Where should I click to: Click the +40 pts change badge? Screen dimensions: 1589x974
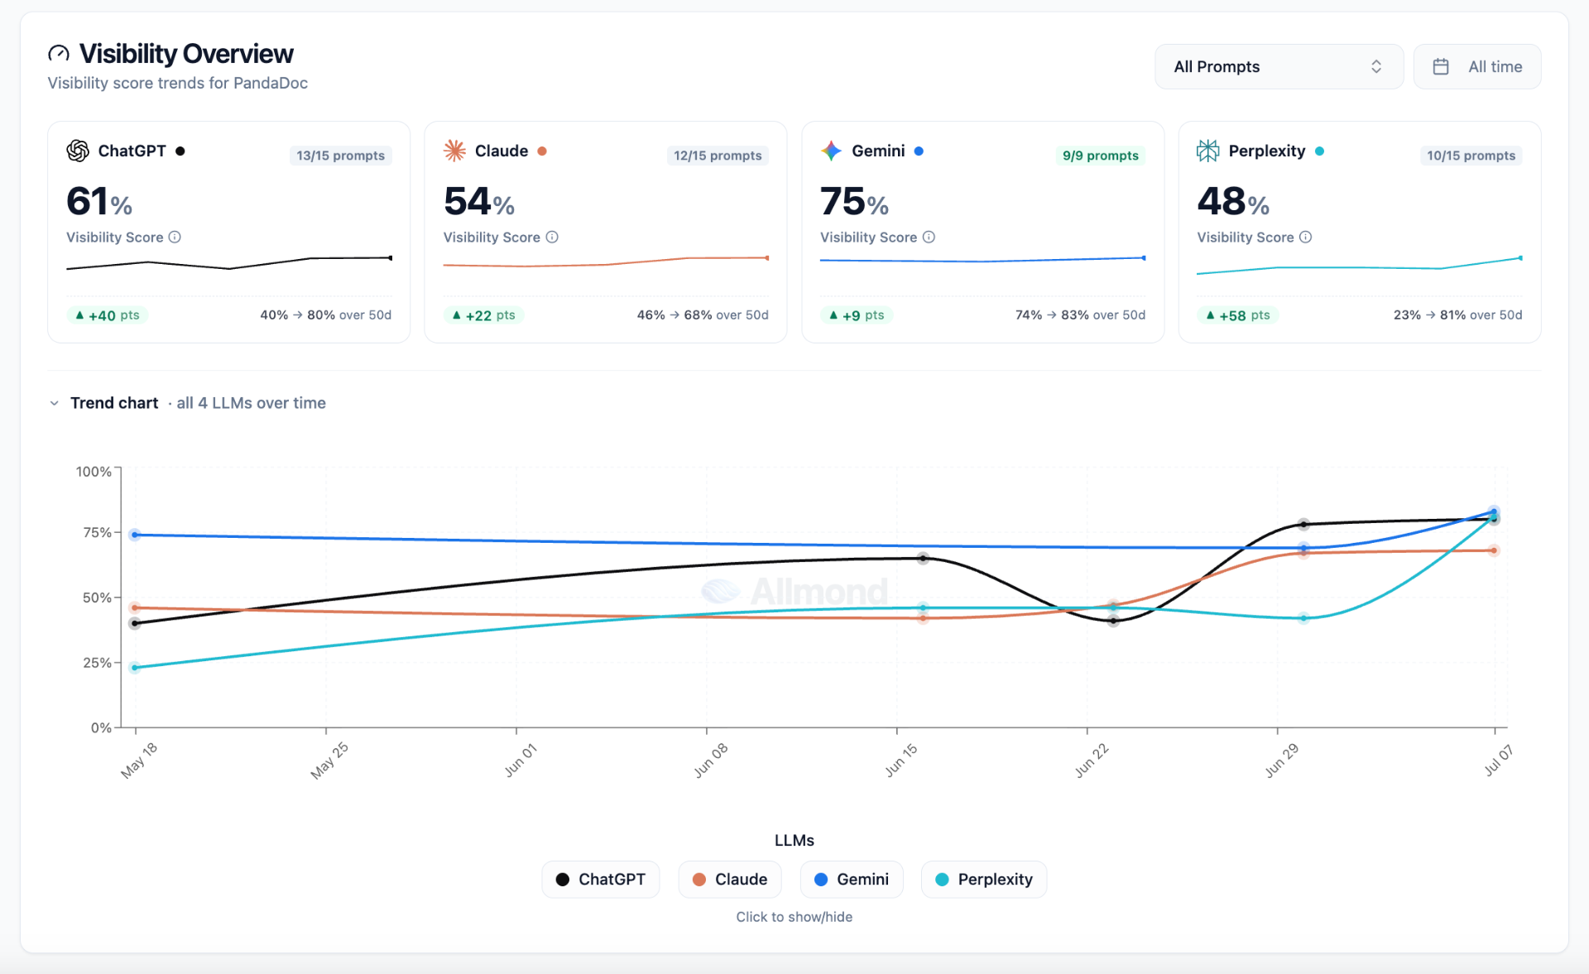point(108,315)
